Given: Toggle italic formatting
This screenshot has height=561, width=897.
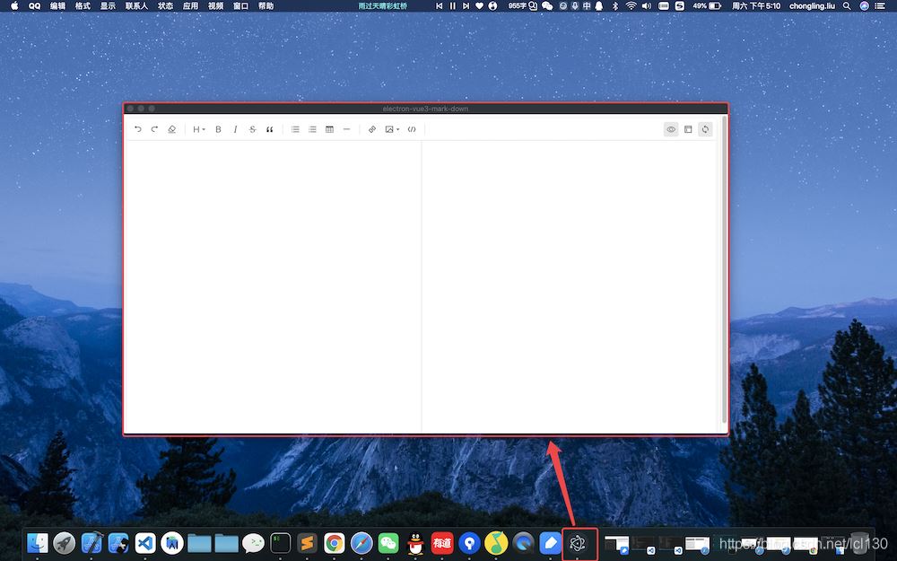Looking at the screenshot, I should point(235,129).
